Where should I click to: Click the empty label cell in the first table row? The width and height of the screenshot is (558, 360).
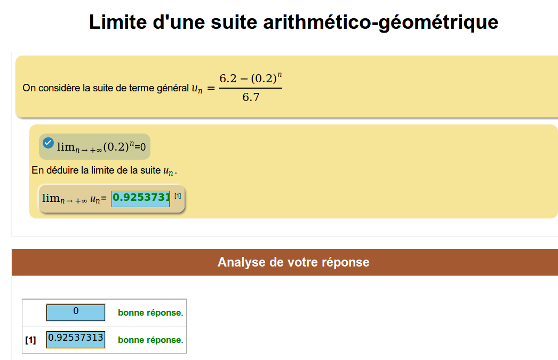(x=30, y=313)
